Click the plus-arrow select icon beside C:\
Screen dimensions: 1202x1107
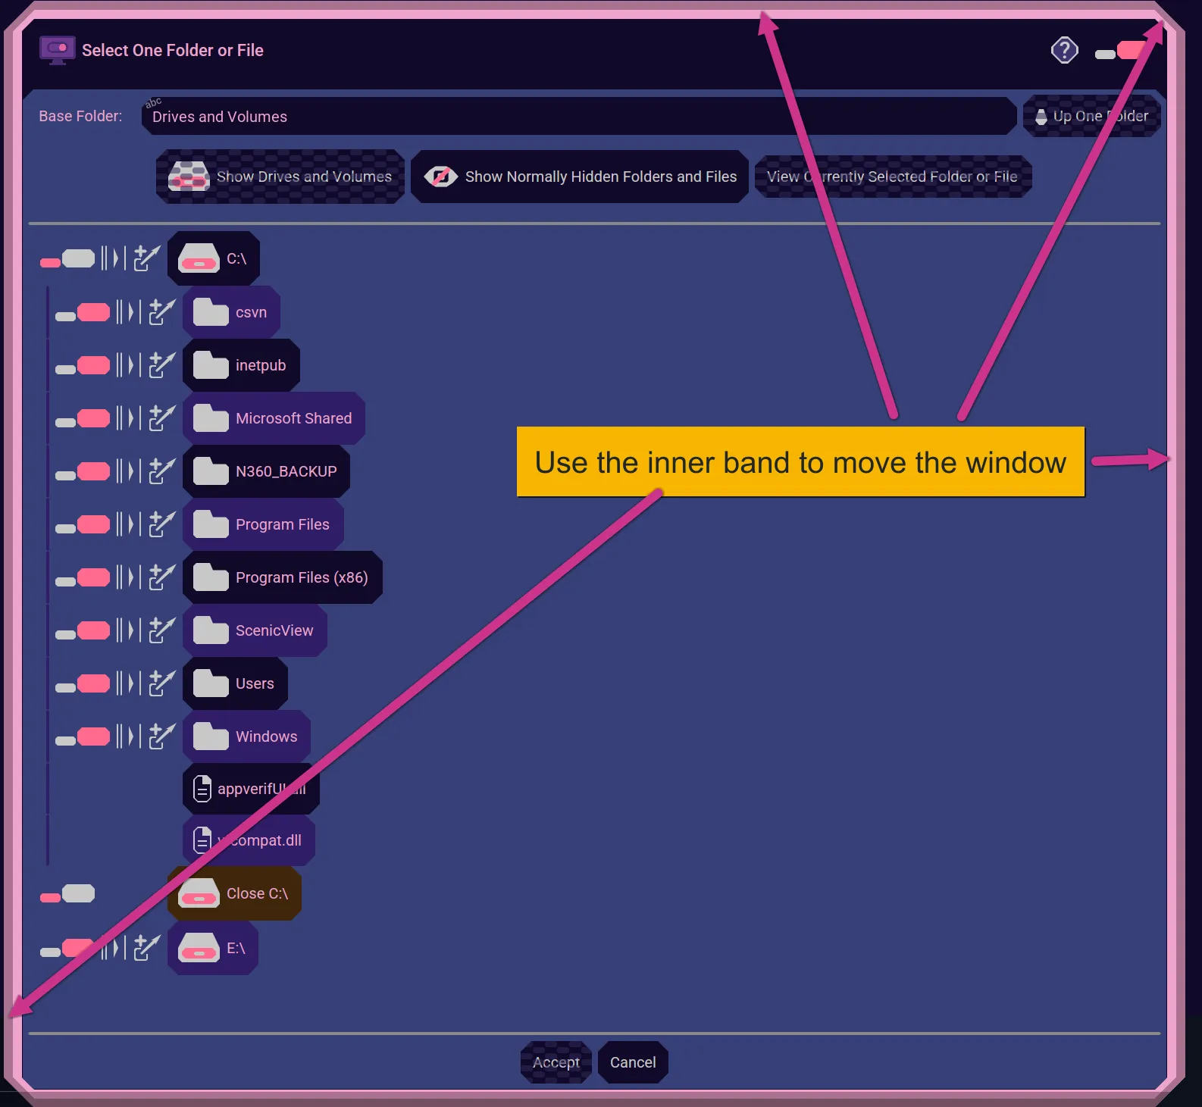click(x=147, y=258)
